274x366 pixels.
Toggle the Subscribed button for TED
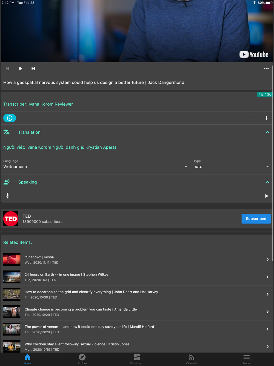coord(256,219)
